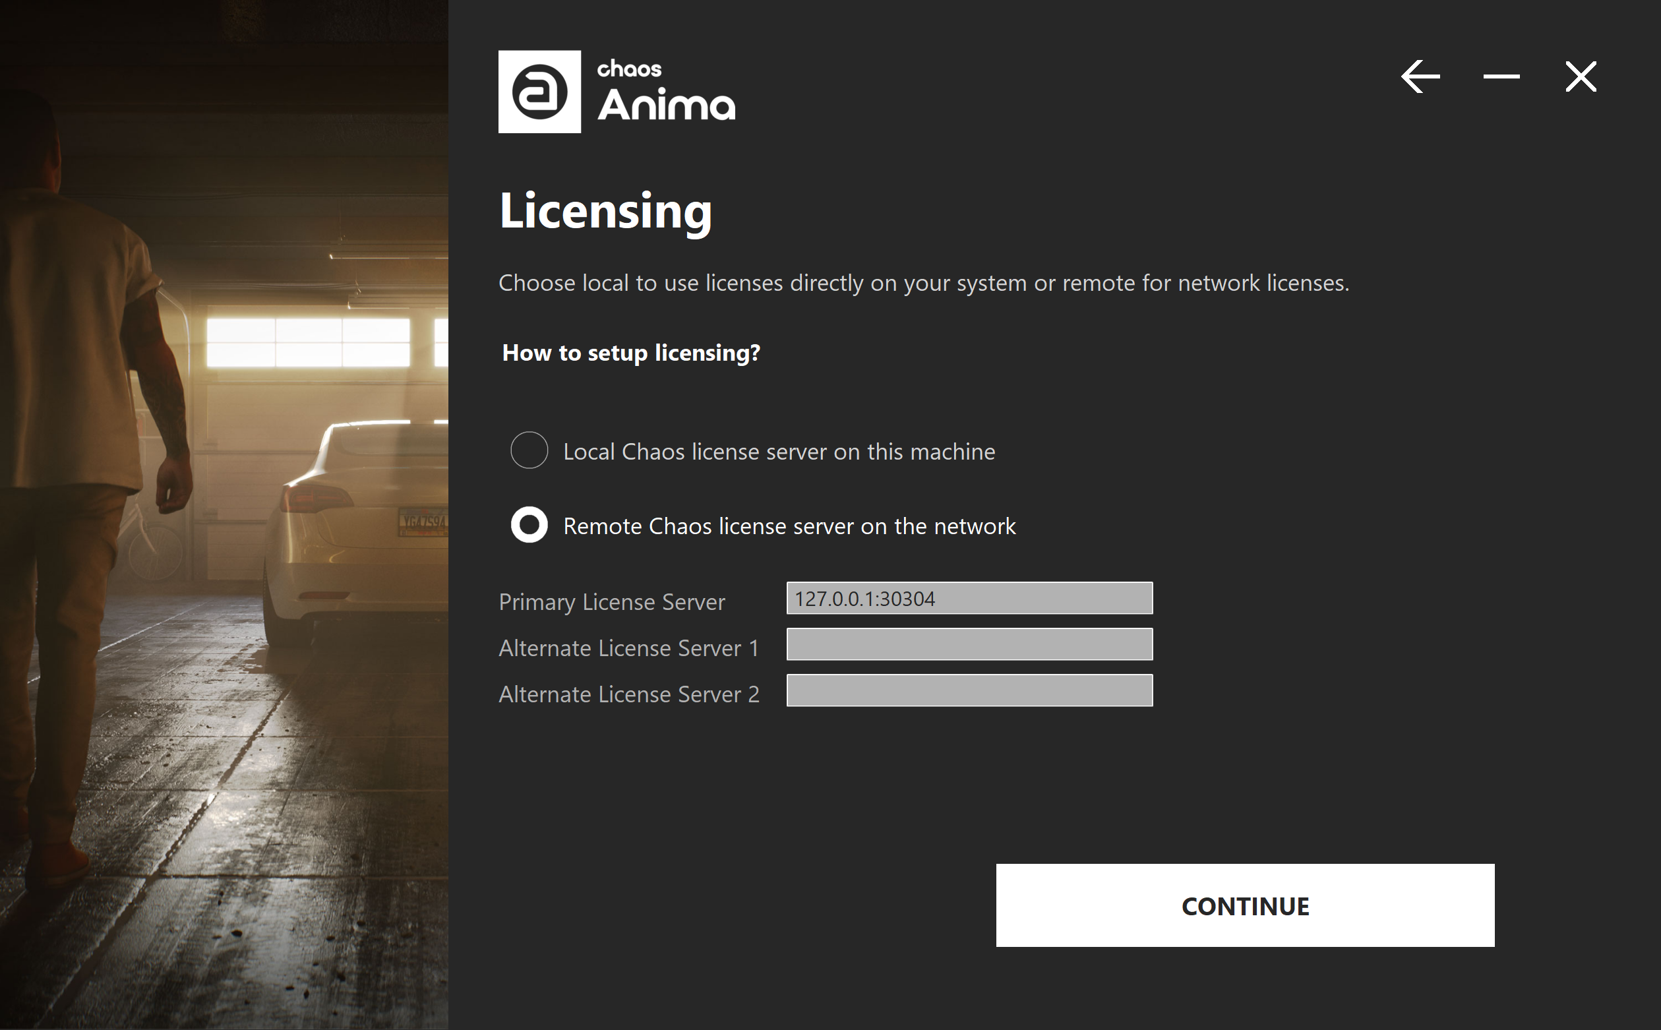Click the 'Choose local to use licenses' description
Screen dimensions: 1661x1030
click(923, 283)
